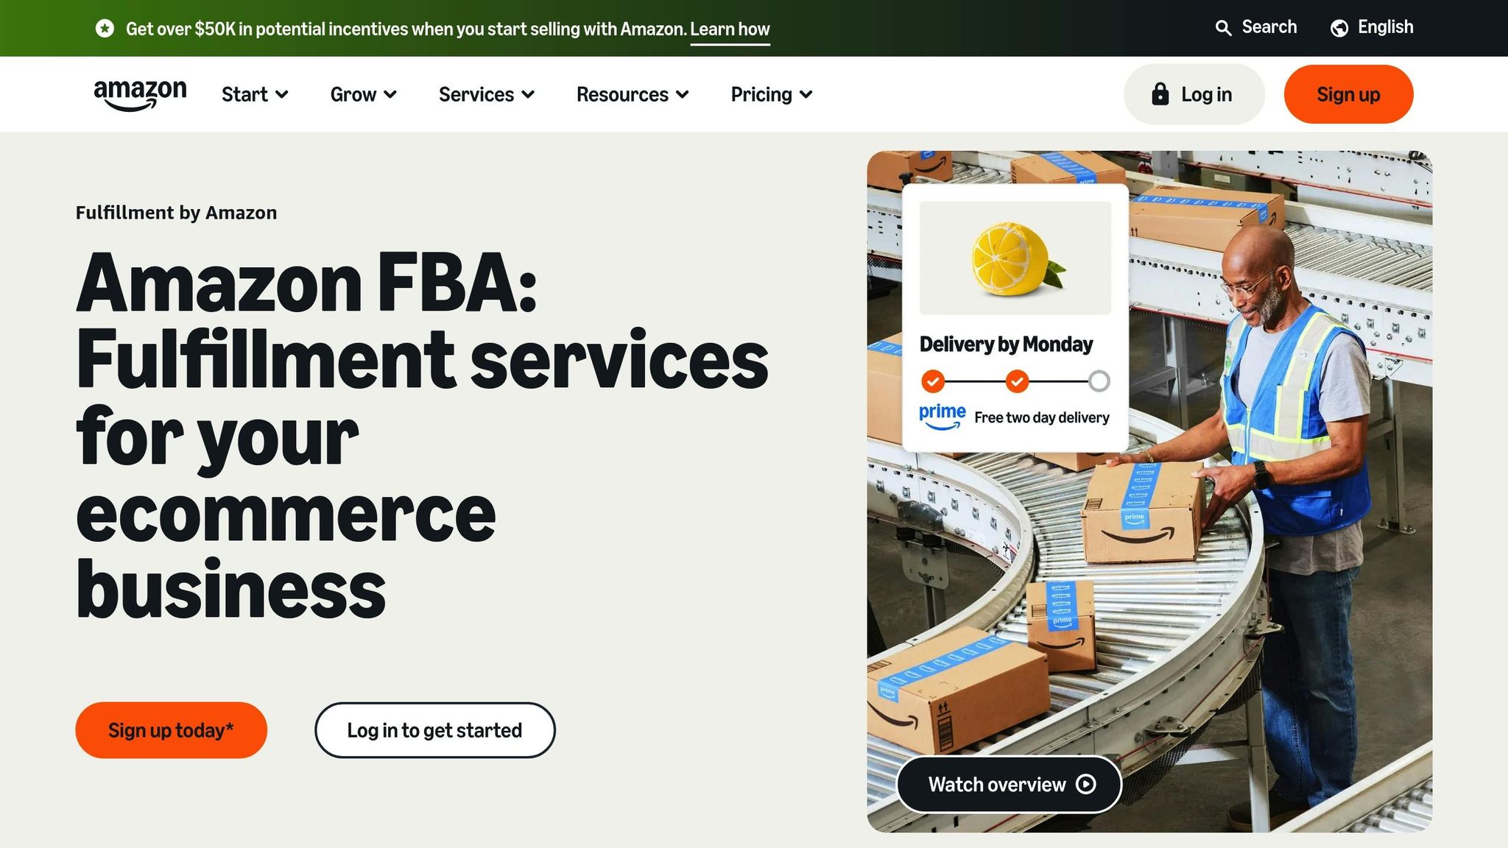
Task: Follow the Learn how link
Action: pyautogui.click(x=730, y=29)
